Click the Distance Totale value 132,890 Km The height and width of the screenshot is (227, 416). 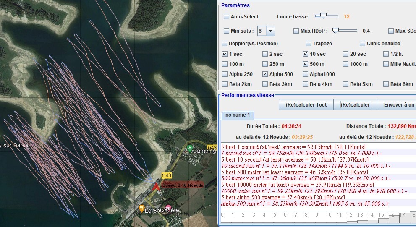(402, 126)
